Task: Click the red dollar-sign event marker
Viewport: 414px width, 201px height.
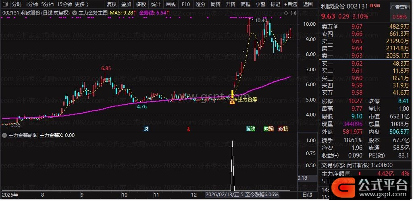Action: (188, 129)
